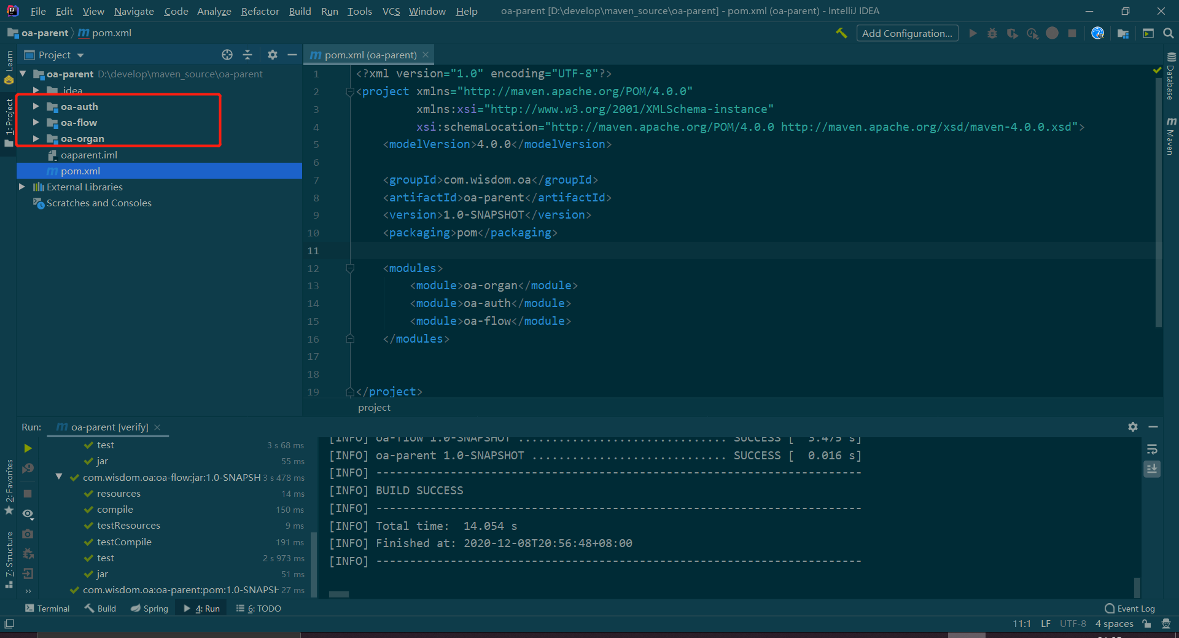Toggle the eye view options in Run panel
The image size is (1179, 638).
pos(28,513)
